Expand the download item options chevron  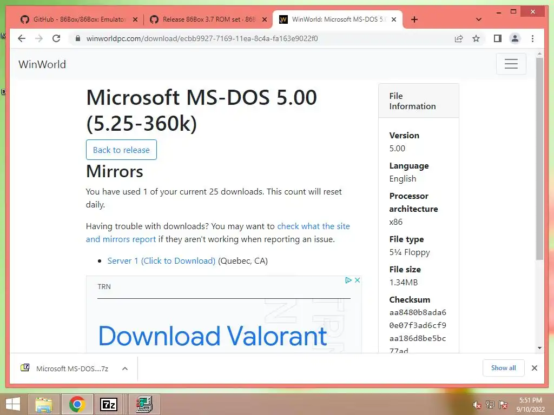coord(125,369)
